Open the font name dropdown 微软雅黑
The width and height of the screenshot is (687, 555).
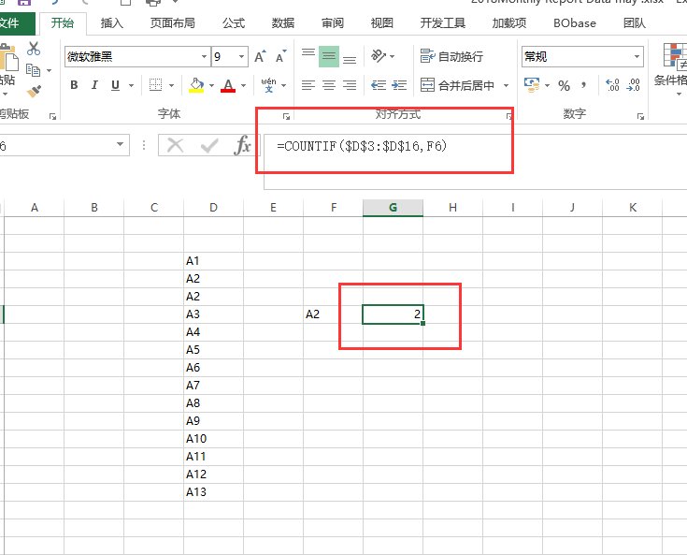(x=204, y=56)
